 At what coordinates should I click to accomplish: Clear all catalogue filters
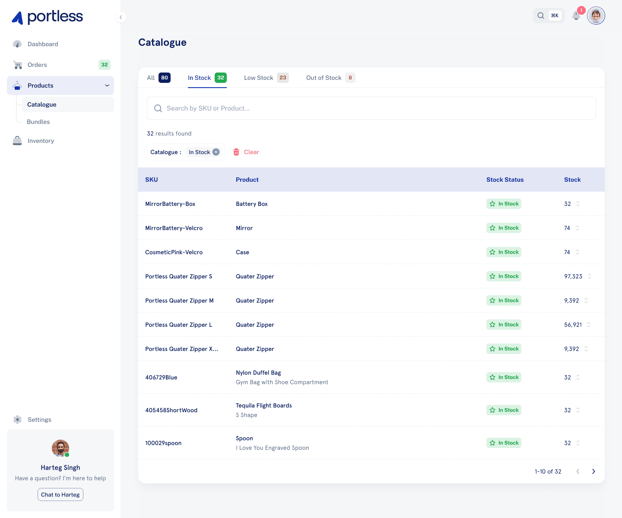pyautogui.click(x=246, y=152)
